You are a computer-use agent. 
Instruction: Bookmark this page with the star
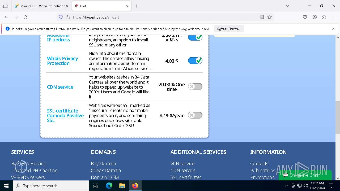[x=270, y=17]
